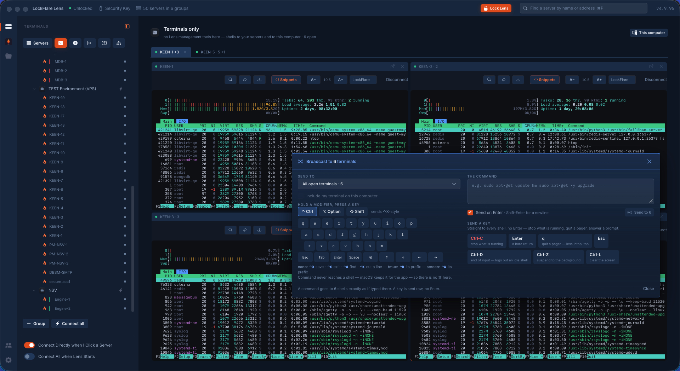Open the LockFlare theme dropdown in KEEN-1
Screen dimensions: 680x371
[x=363, y=80]
